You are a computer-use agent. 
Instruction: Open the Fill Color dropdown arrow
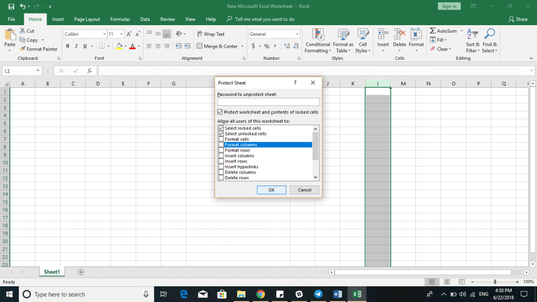[125, 47]
